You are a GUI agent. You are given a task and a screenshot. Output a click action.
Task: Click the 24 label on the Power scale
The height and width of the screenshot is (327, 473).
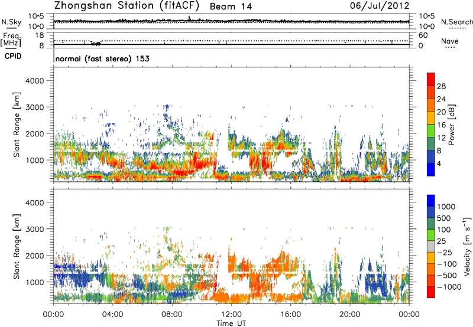point(441,99)
